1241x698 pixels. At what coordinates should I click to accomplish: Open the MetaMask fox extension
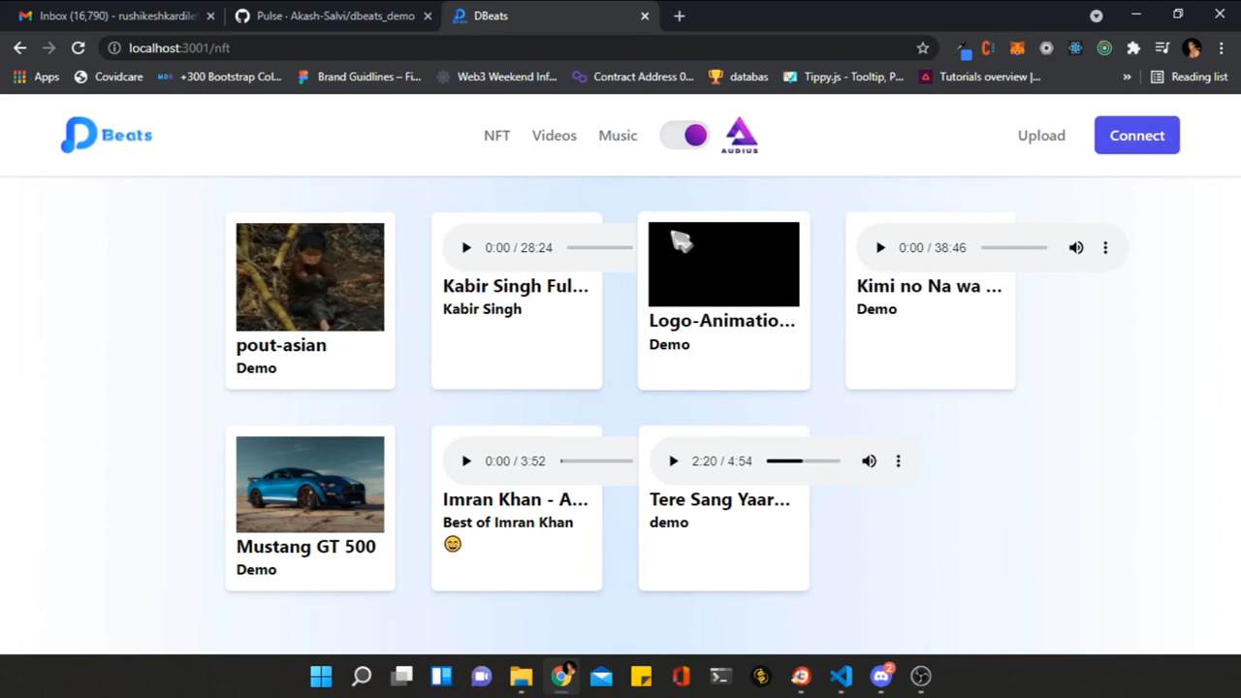pos(1017,48)
